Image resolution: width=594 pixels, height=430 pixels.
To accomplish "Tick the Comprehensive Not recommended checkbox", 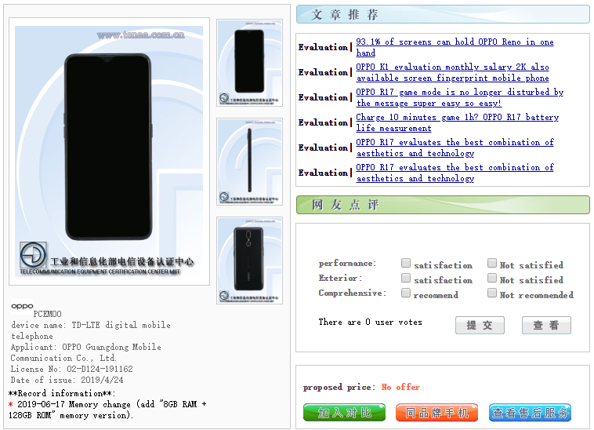I will [x=491, y=293].
